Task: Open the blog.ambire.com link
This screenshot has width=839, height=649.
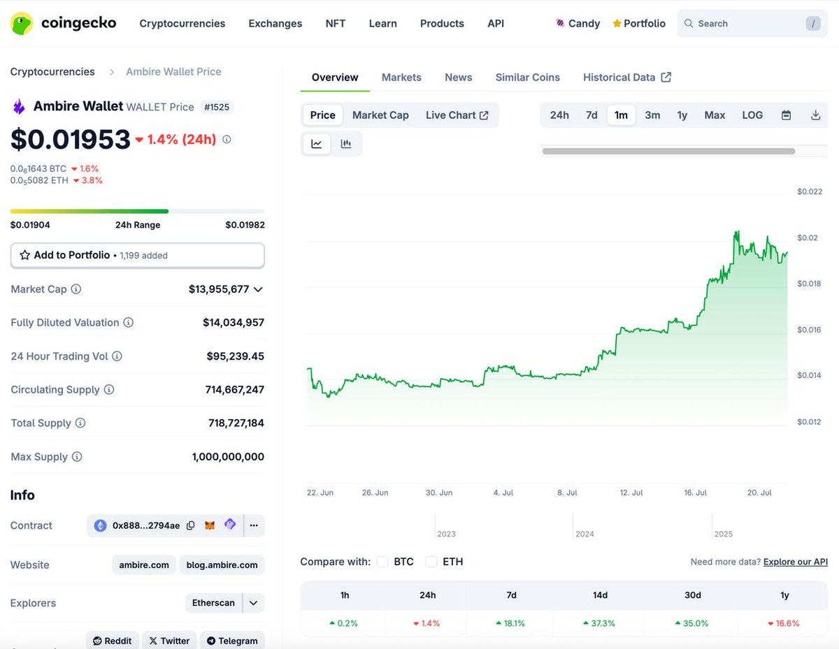Action: click(222, 564)
